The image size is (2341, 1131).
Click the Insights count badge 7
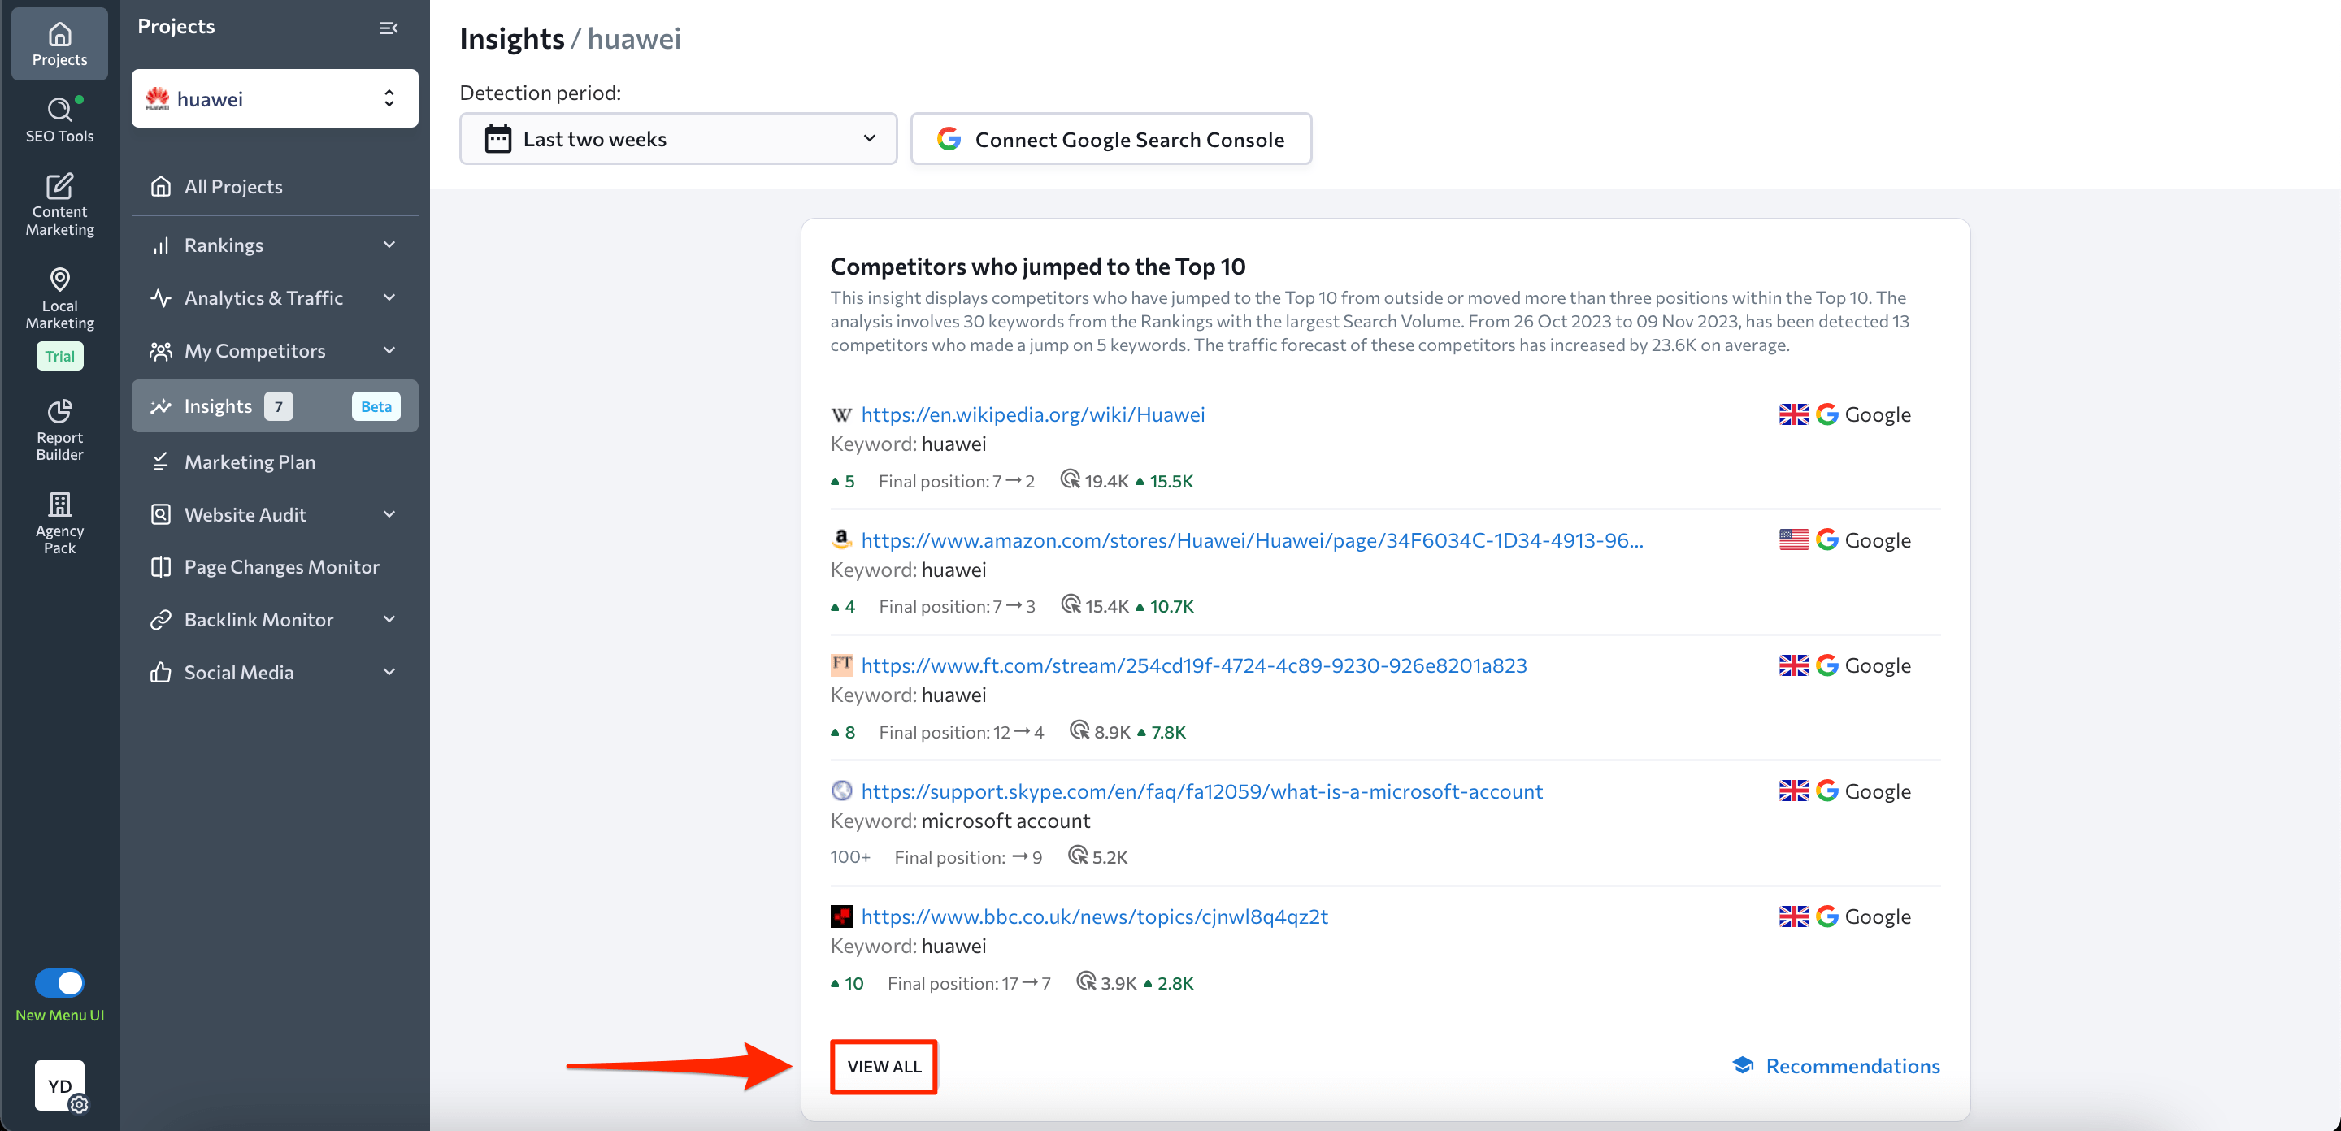279,406
